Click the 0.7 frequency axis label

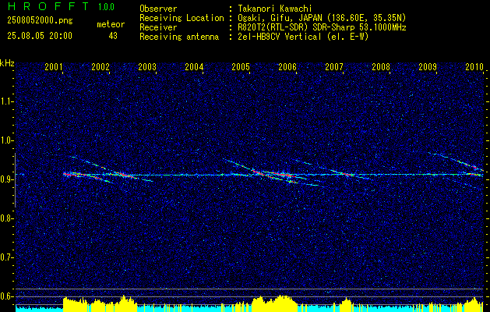(6, 257)
